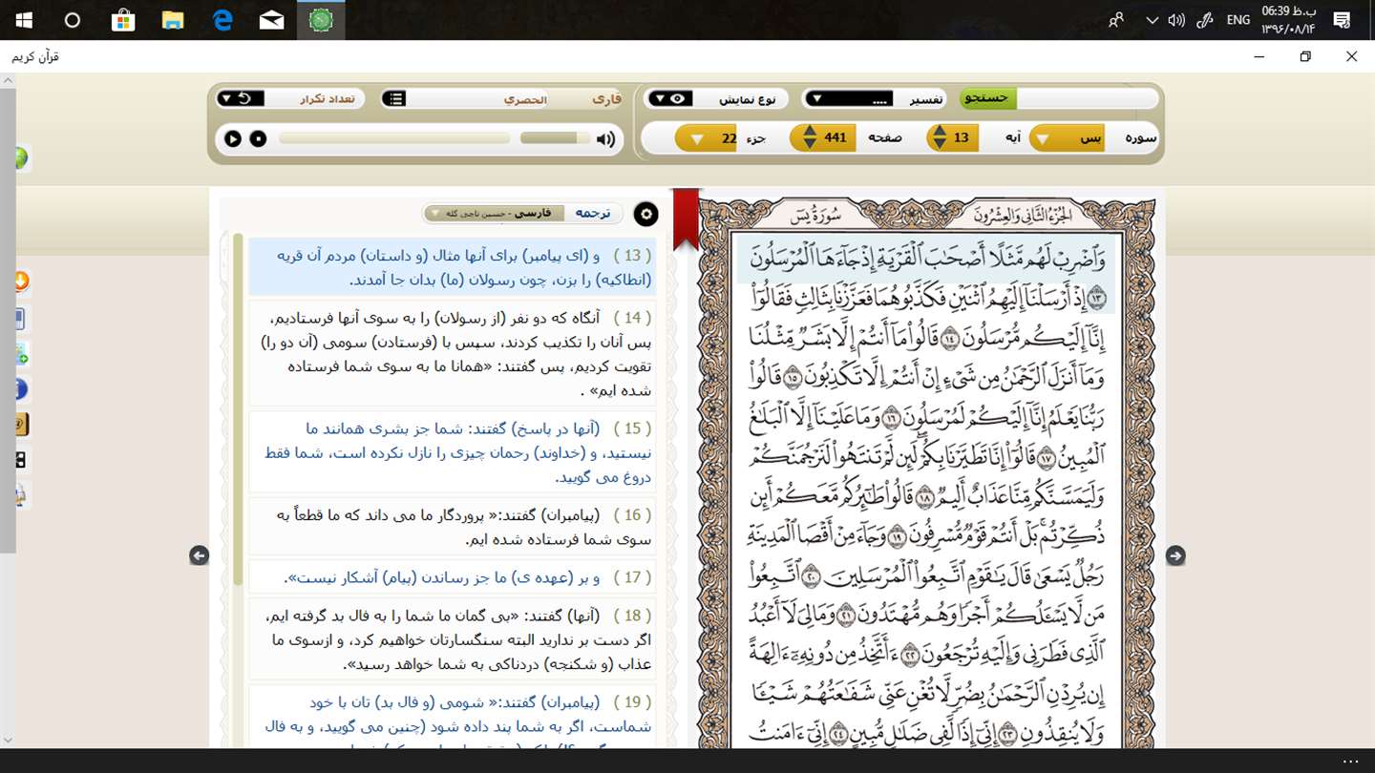Open the Mail app from taskbar
Image resolution: width=1375 pixels, height=773 pixels.
pyautogui.click(x=272, y=20)
